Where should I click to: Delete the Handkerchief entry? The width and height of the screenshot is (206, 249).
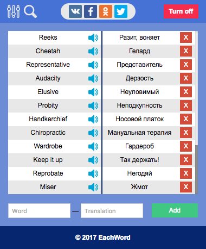(x=186, y=119)
